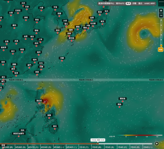Image resolution: width=164 pixels, height=149 pixels.
Task: Click the fast-forward play button on timeline
Action: click(x=157, y=144)
